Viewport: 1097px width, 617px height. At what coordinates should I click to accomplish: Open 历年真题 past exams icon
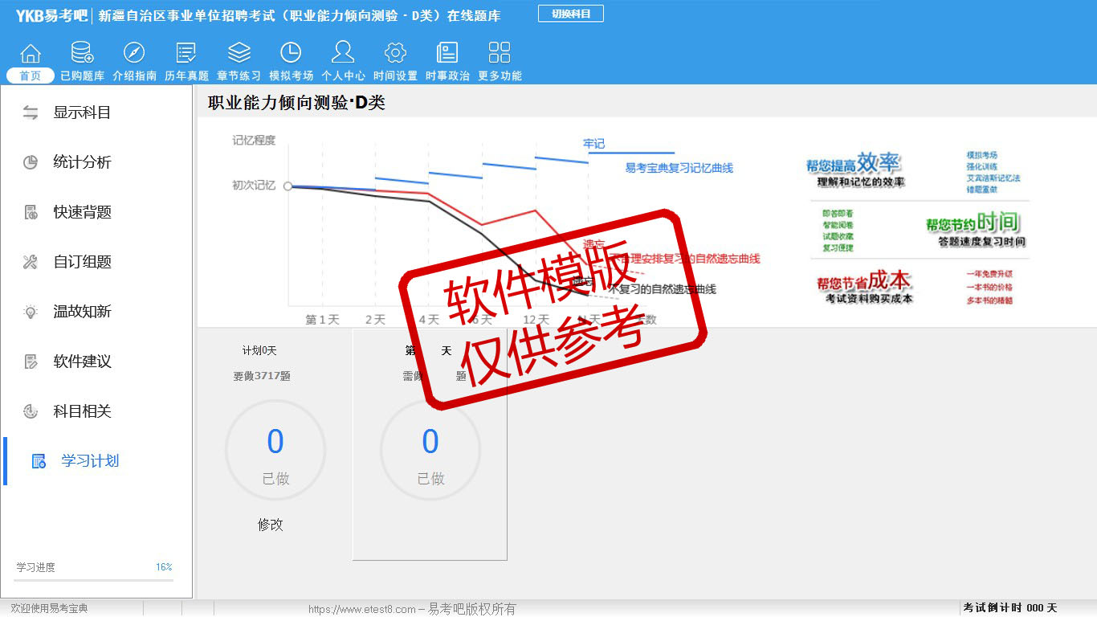click(186, 54)
